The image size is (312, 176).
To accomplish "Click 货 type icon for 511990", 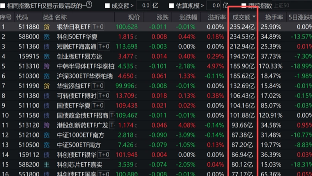I will pos(46,86).
